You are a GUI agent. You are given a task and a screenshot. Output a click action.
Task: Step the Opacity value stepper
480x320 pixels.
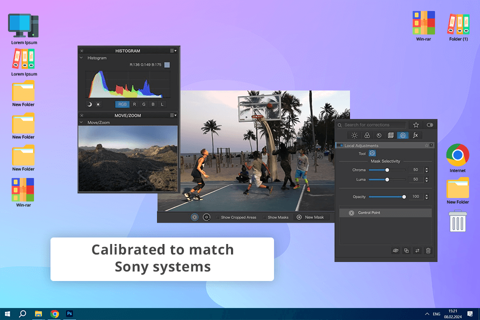click(426, 196)
